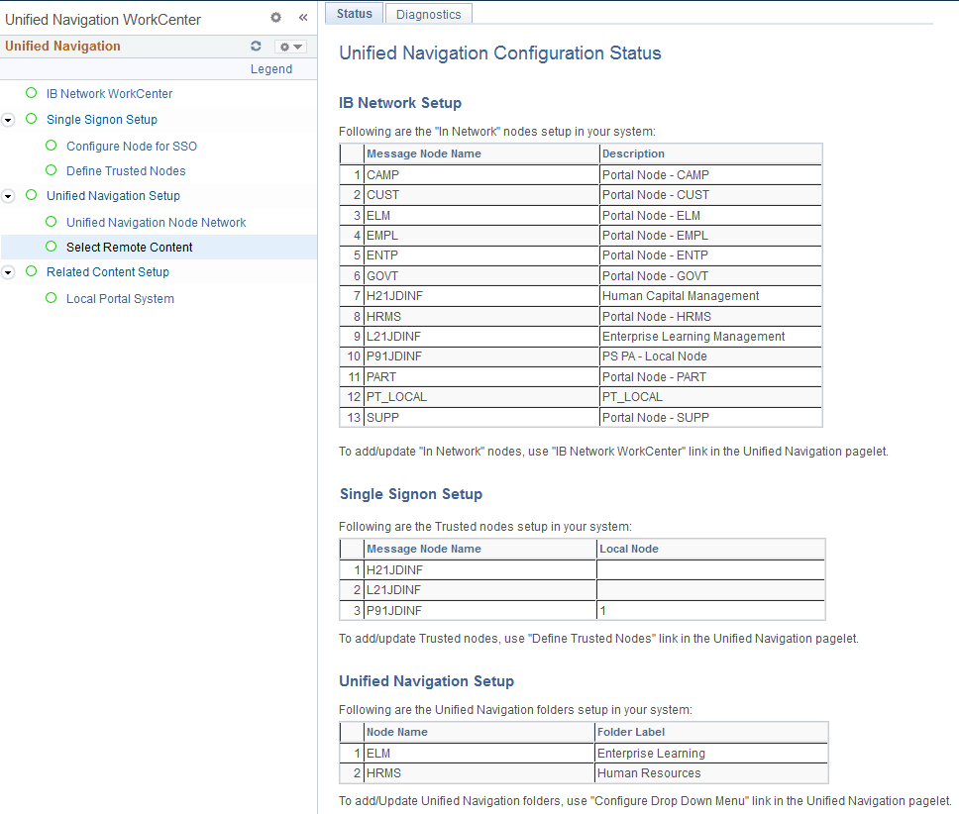The image size is (959, 814).
Task: Collapse the Single Signon Setup branch
Action: 9,119
